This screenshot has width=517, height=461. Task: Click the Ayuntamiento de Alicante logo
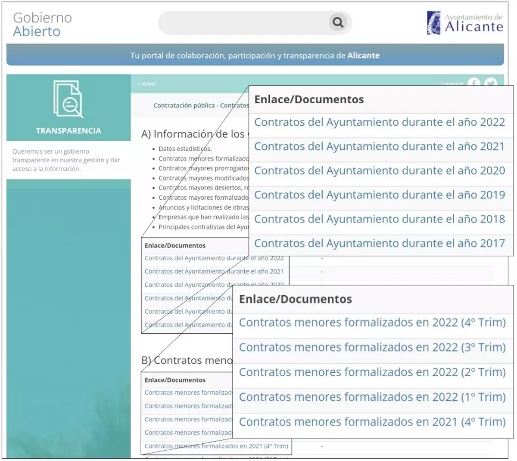pyautogui.click(x=465, y=23)
